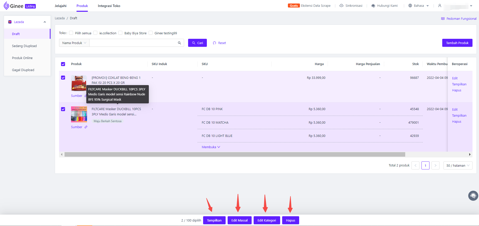Screen dimensions: 479x226
Task: Open the FILTCARE mask product thumbnail
Action: tap(79, 114)
